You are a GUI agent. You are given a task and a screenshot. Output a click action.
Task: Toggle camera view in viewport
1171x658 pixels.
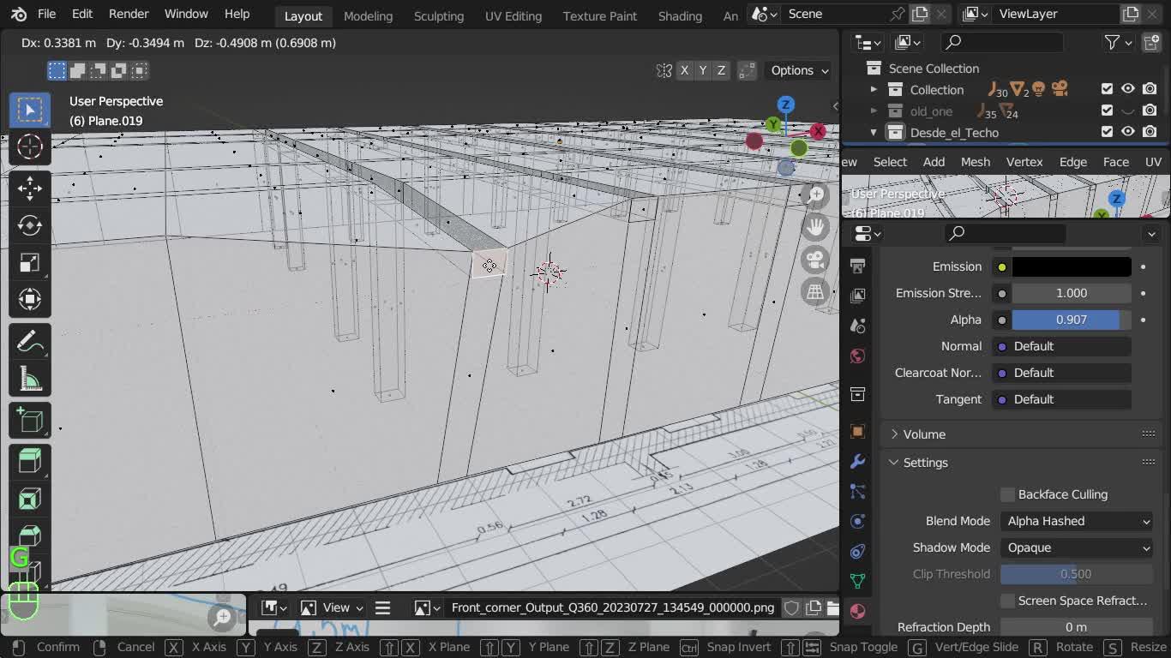click(814, 259)
